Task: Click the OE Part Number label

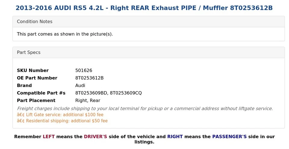Action: [37, 78]
